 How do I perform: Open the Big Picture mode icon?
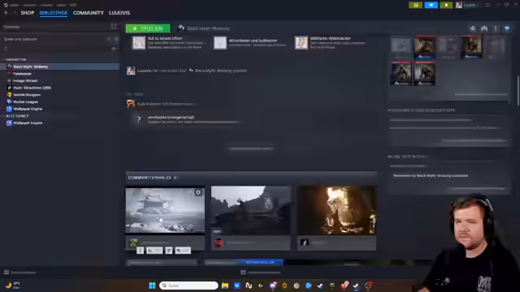[487, 5]
